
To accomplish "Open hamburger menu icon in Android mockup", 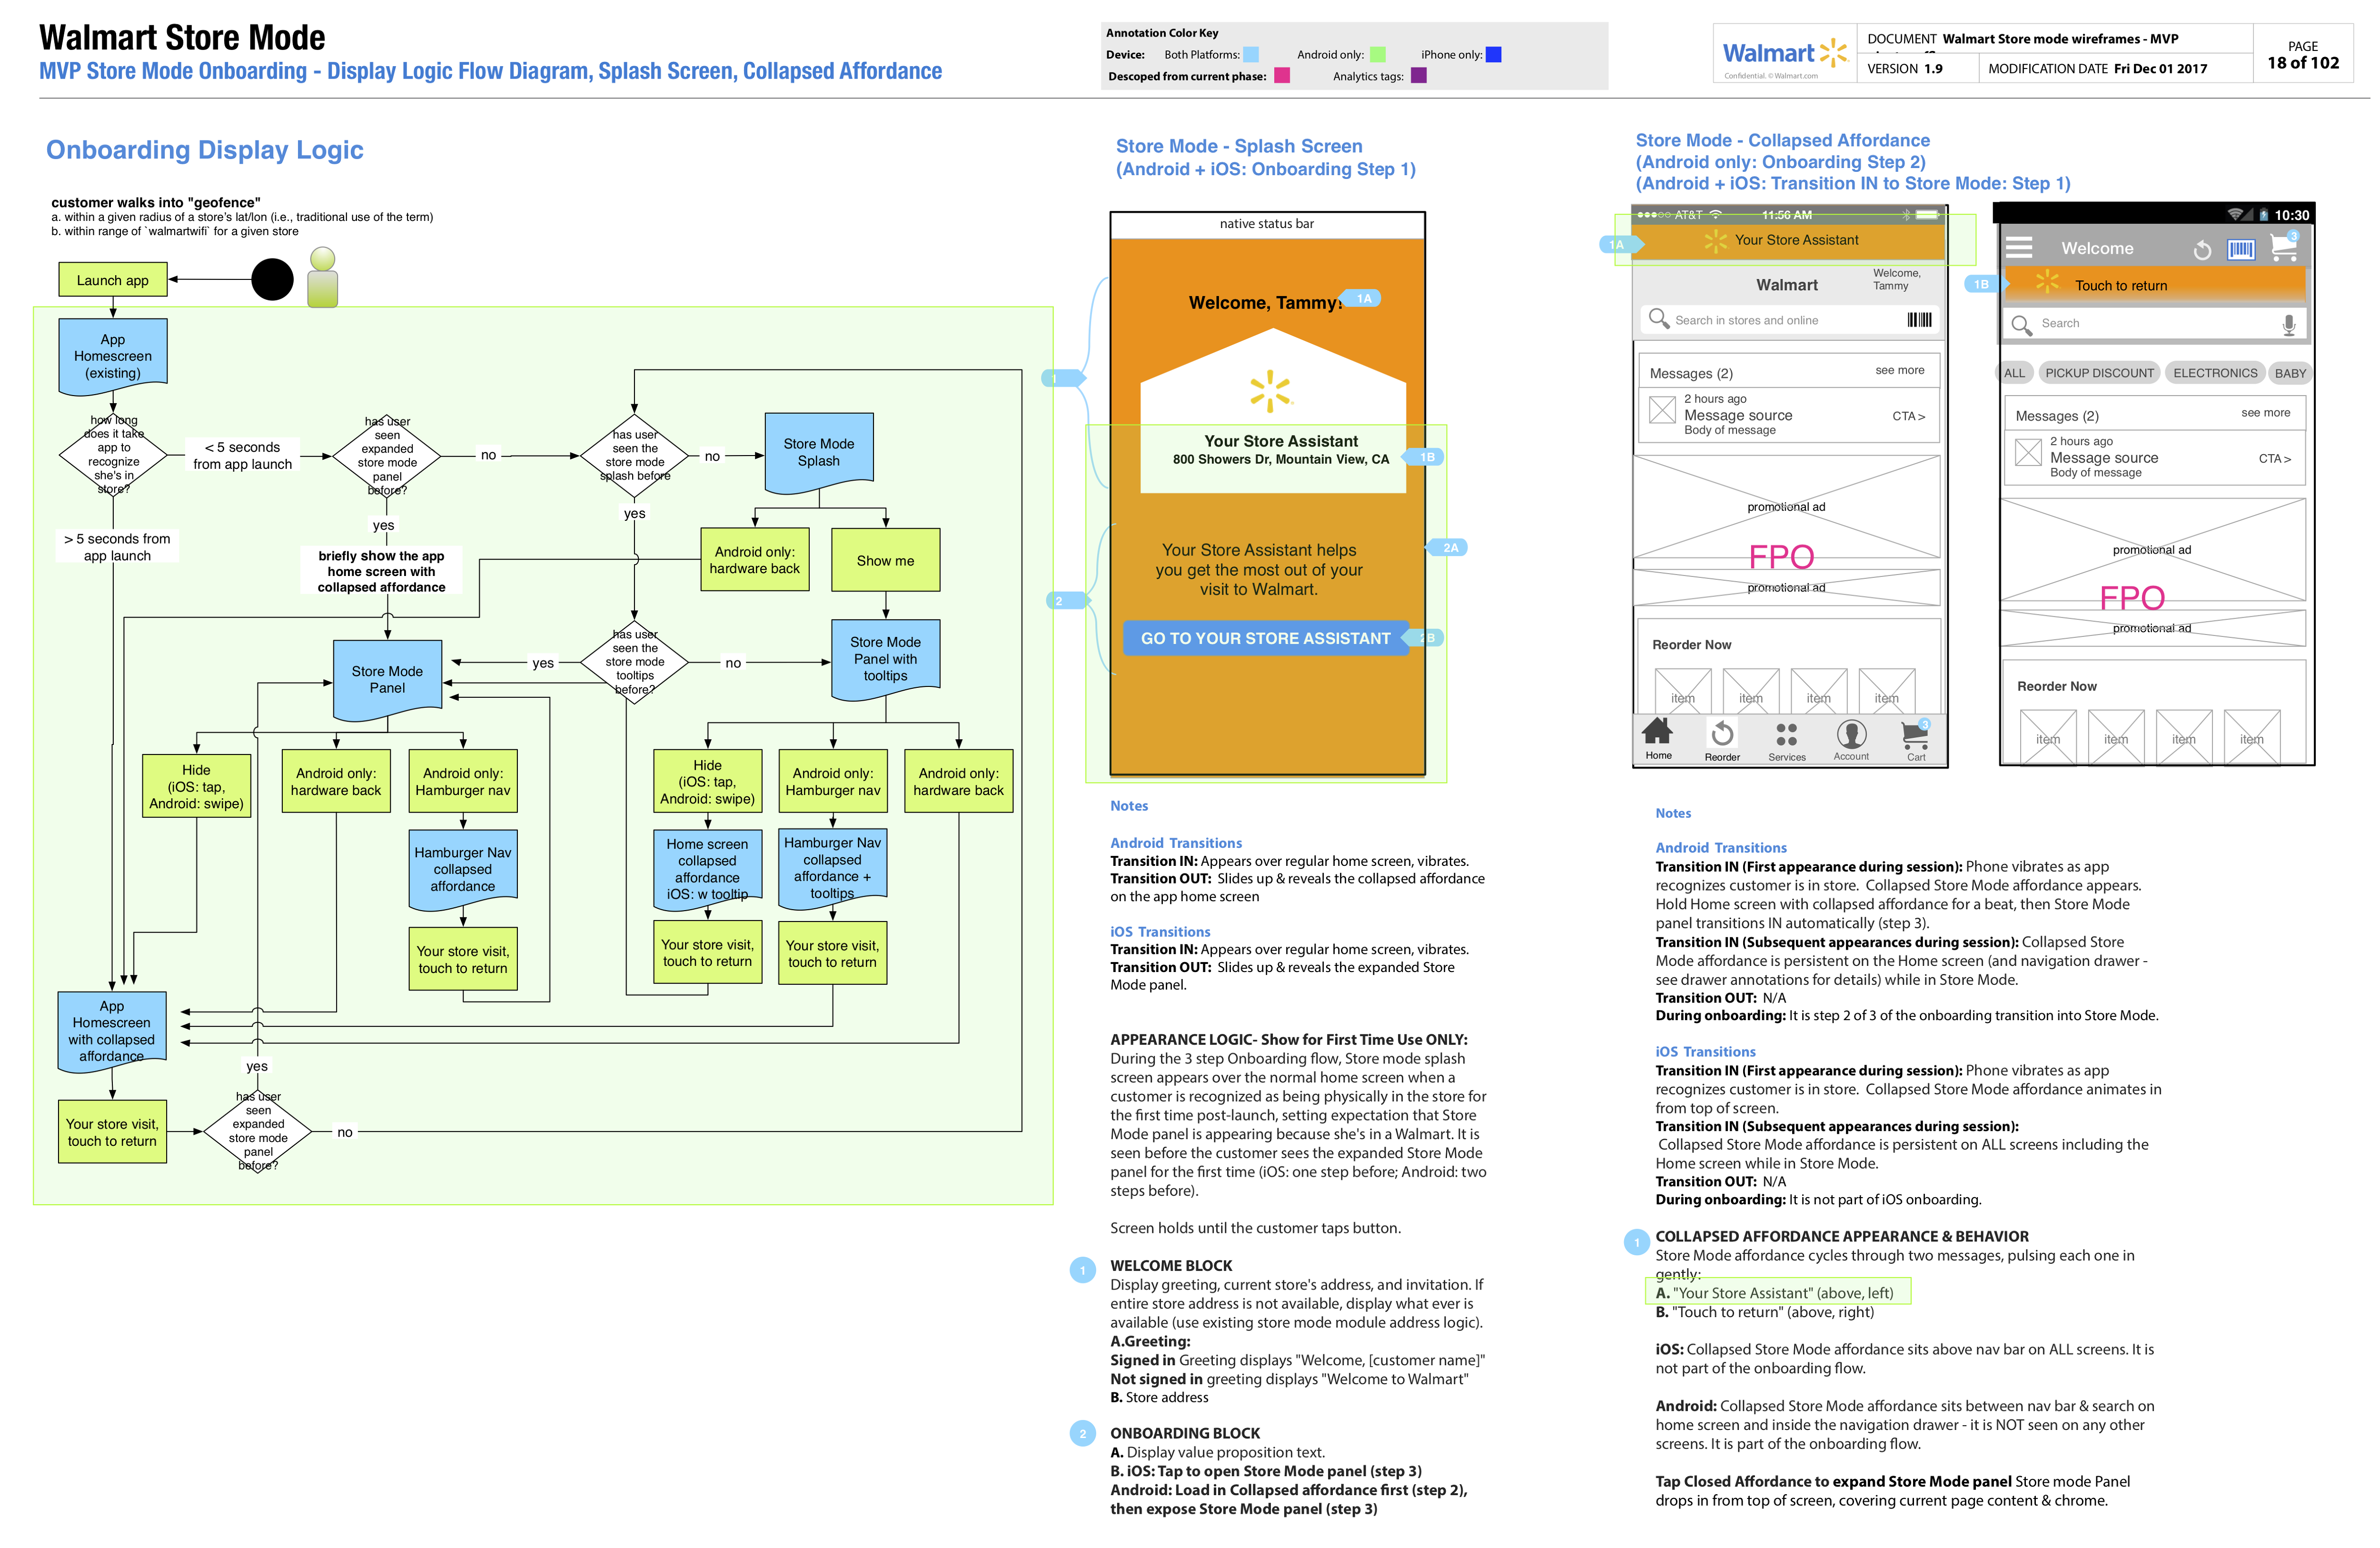I will (2019, 247).
